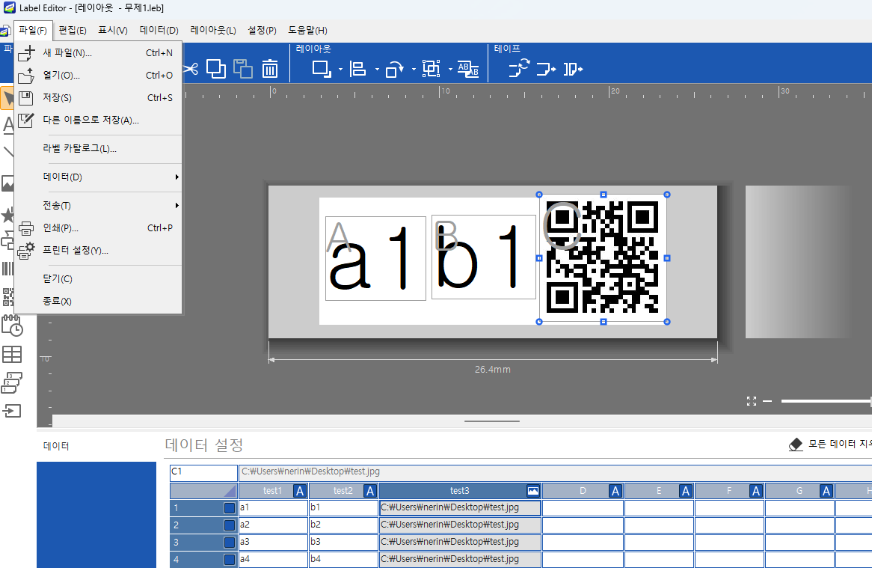This screenshot has height=568, width=872.
Task: Open the align dropdown arrow
Action: tap(377, 70)
